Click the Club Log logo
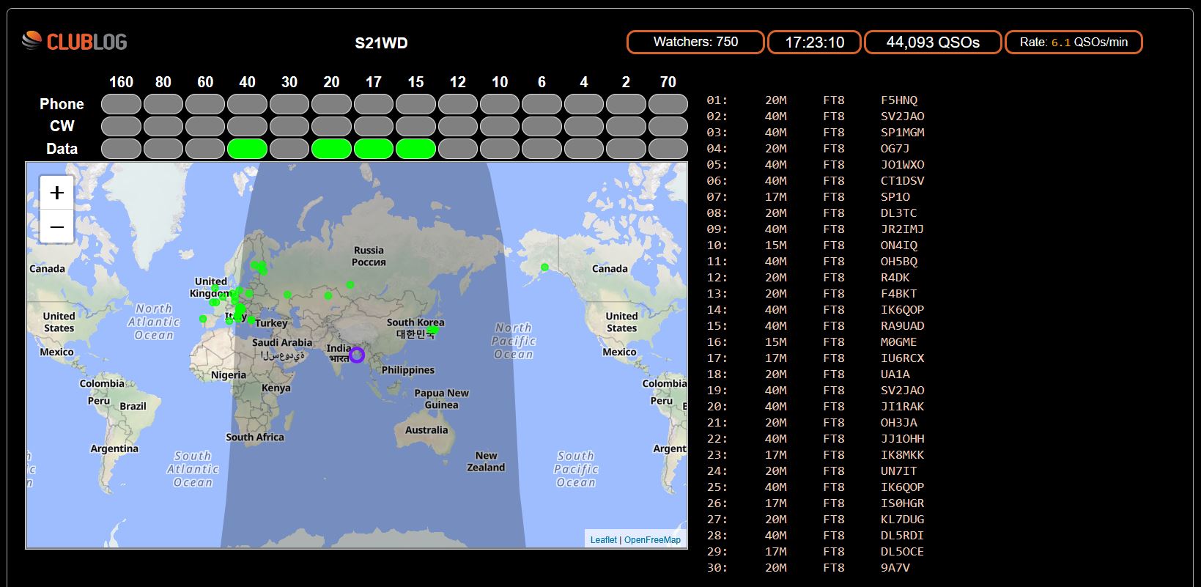The width and height of the screenshot is (1201, 587). point(74,42)
